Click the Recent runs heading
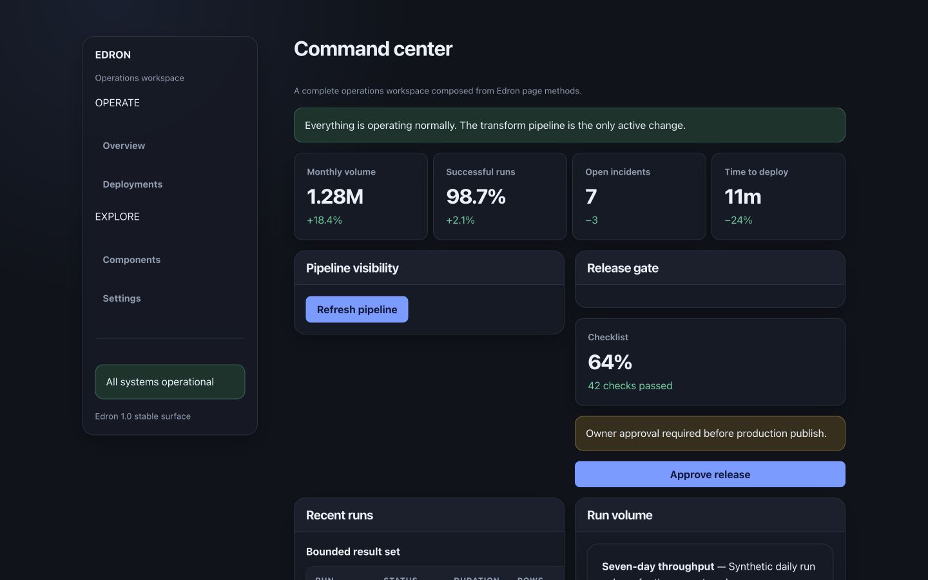The image size is (928, 580). (x=340, y=515)
